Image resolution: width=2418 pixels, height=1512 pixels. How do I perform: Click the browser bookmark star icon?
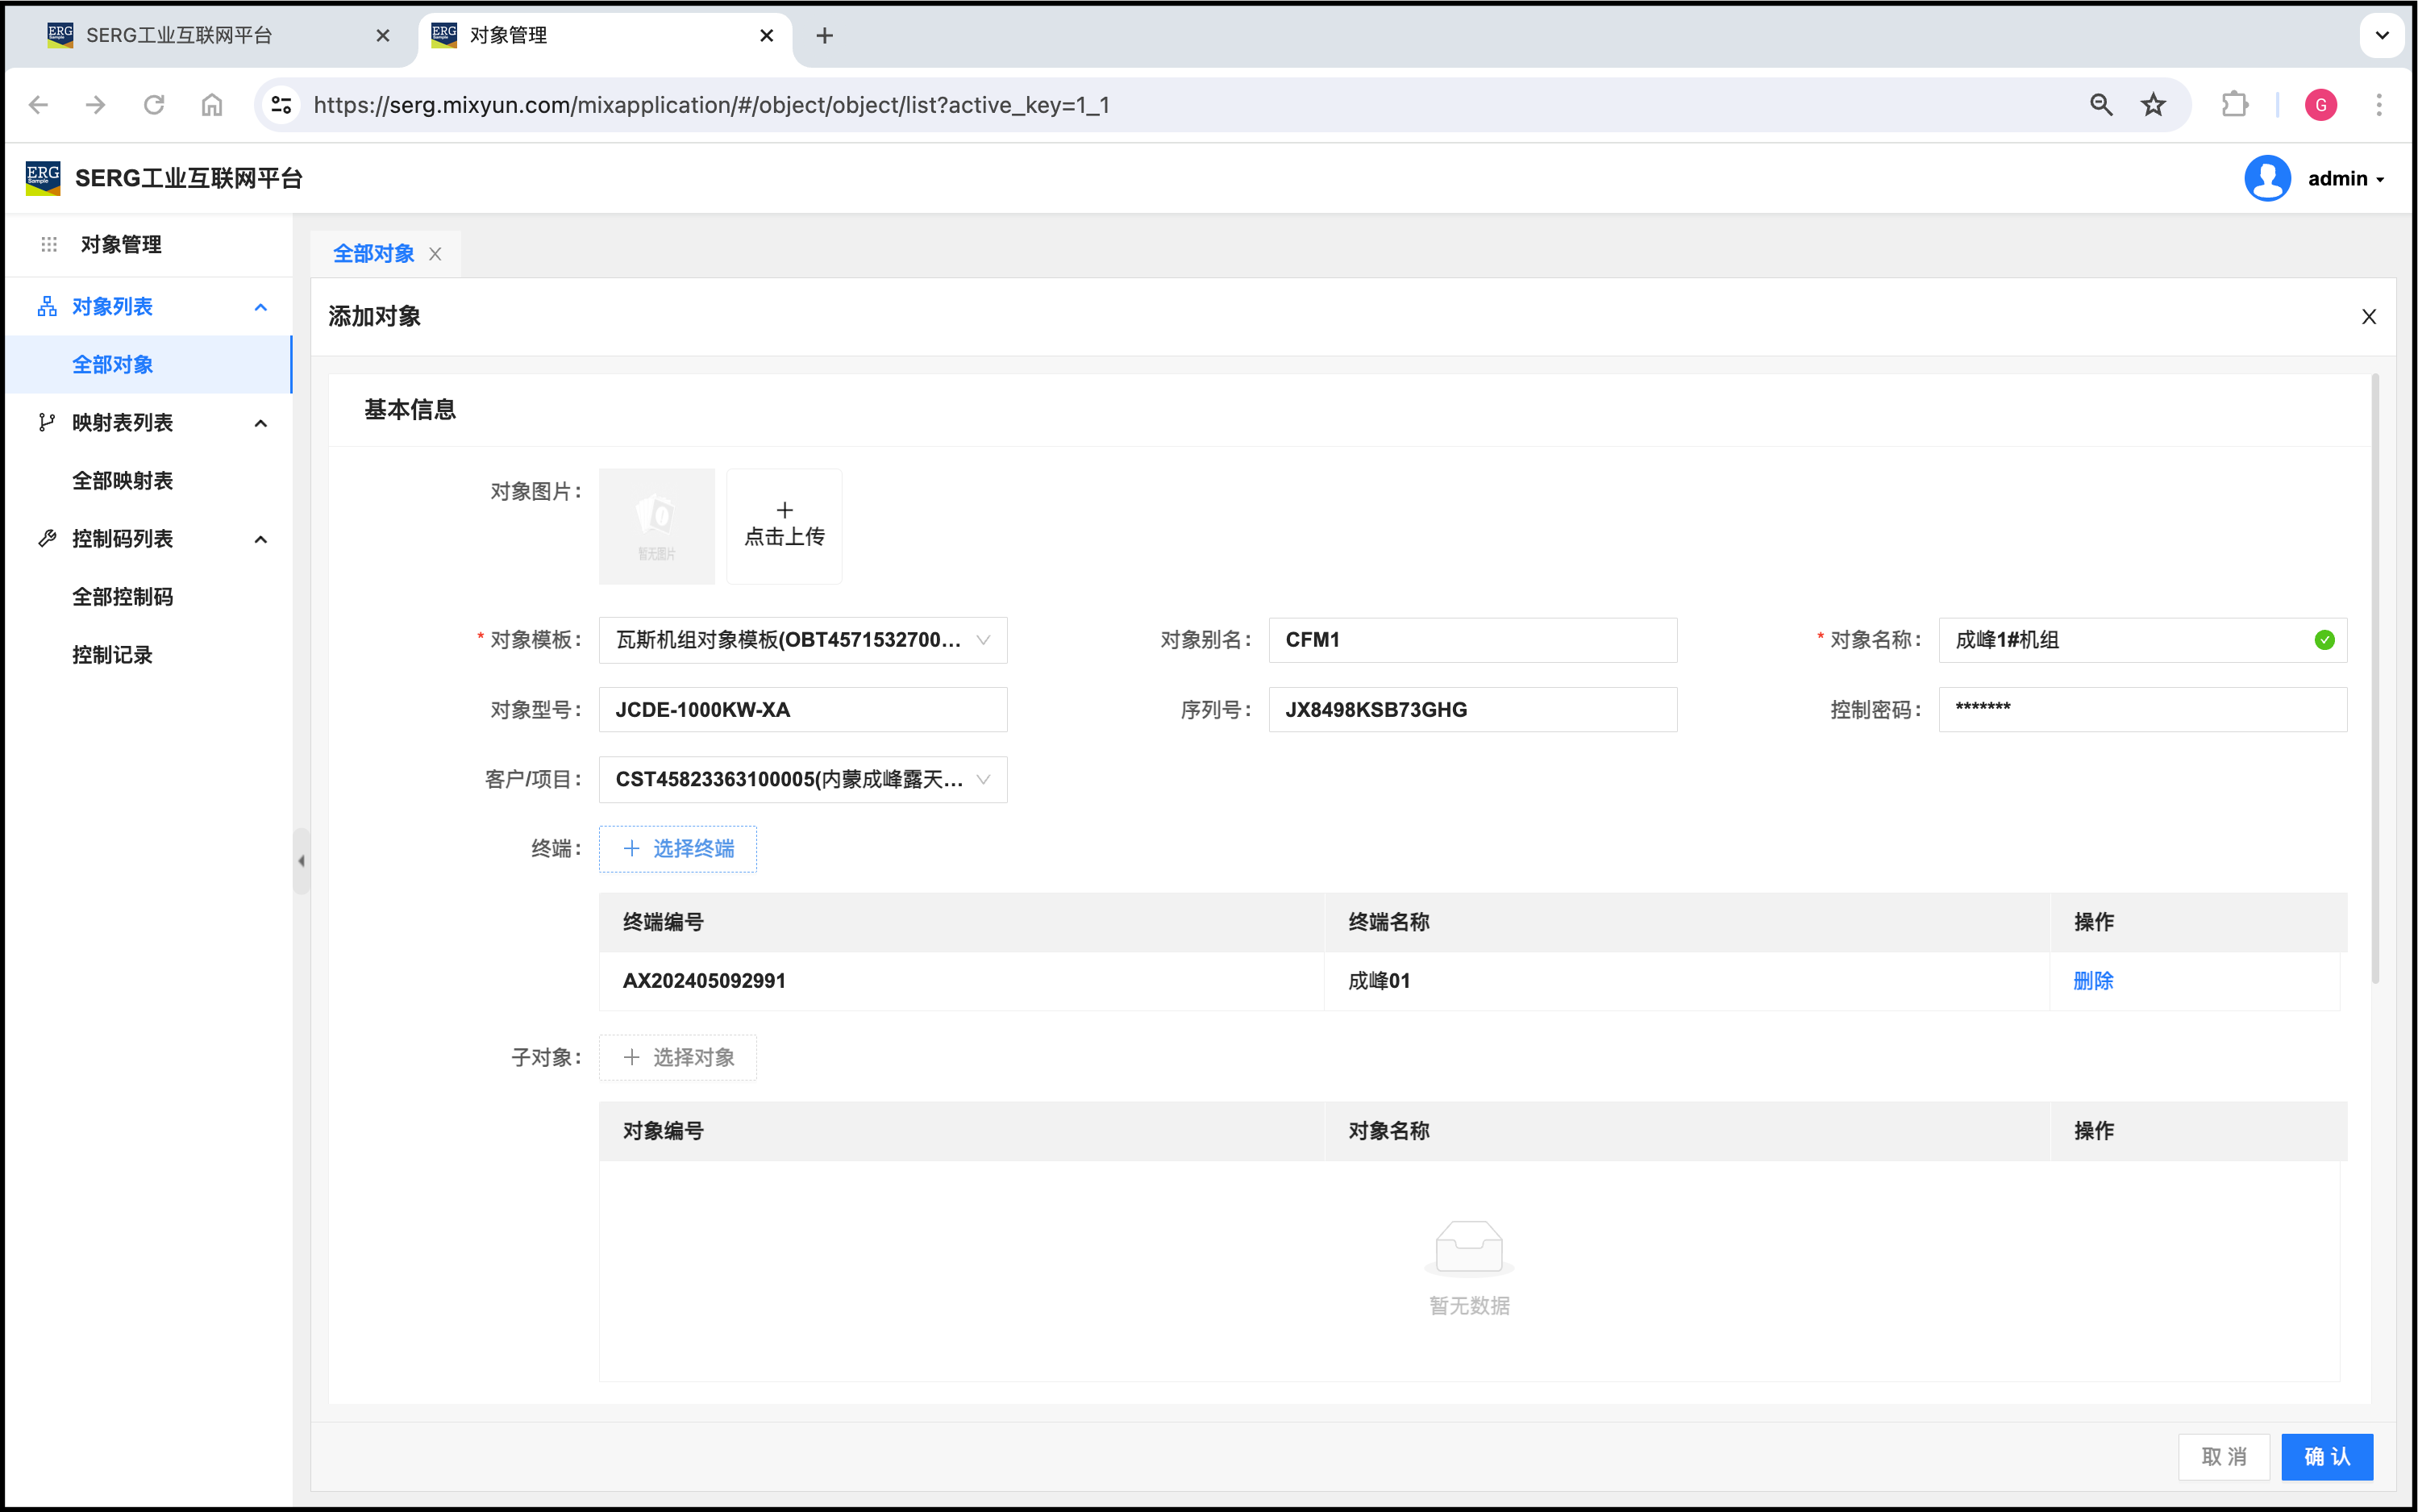pyautogui.click(x=2153, y=105)
